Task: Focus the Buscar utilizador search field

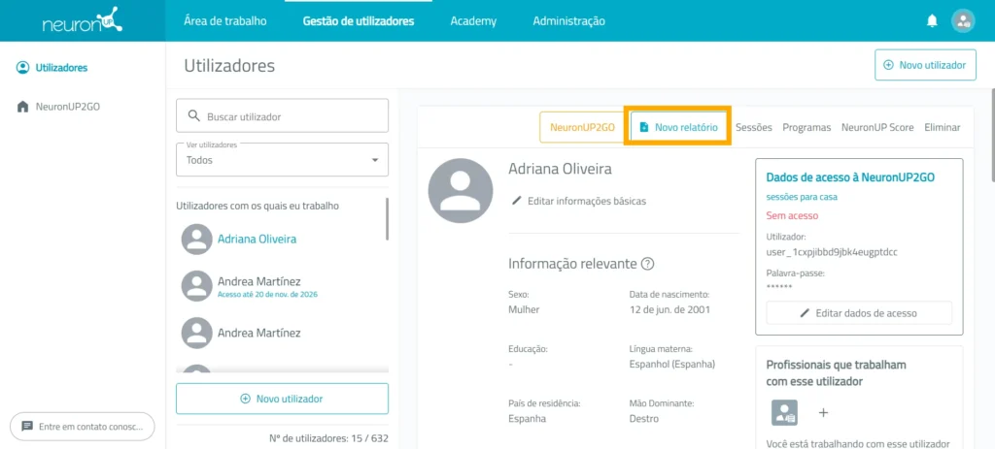Action: coord(282,116)
